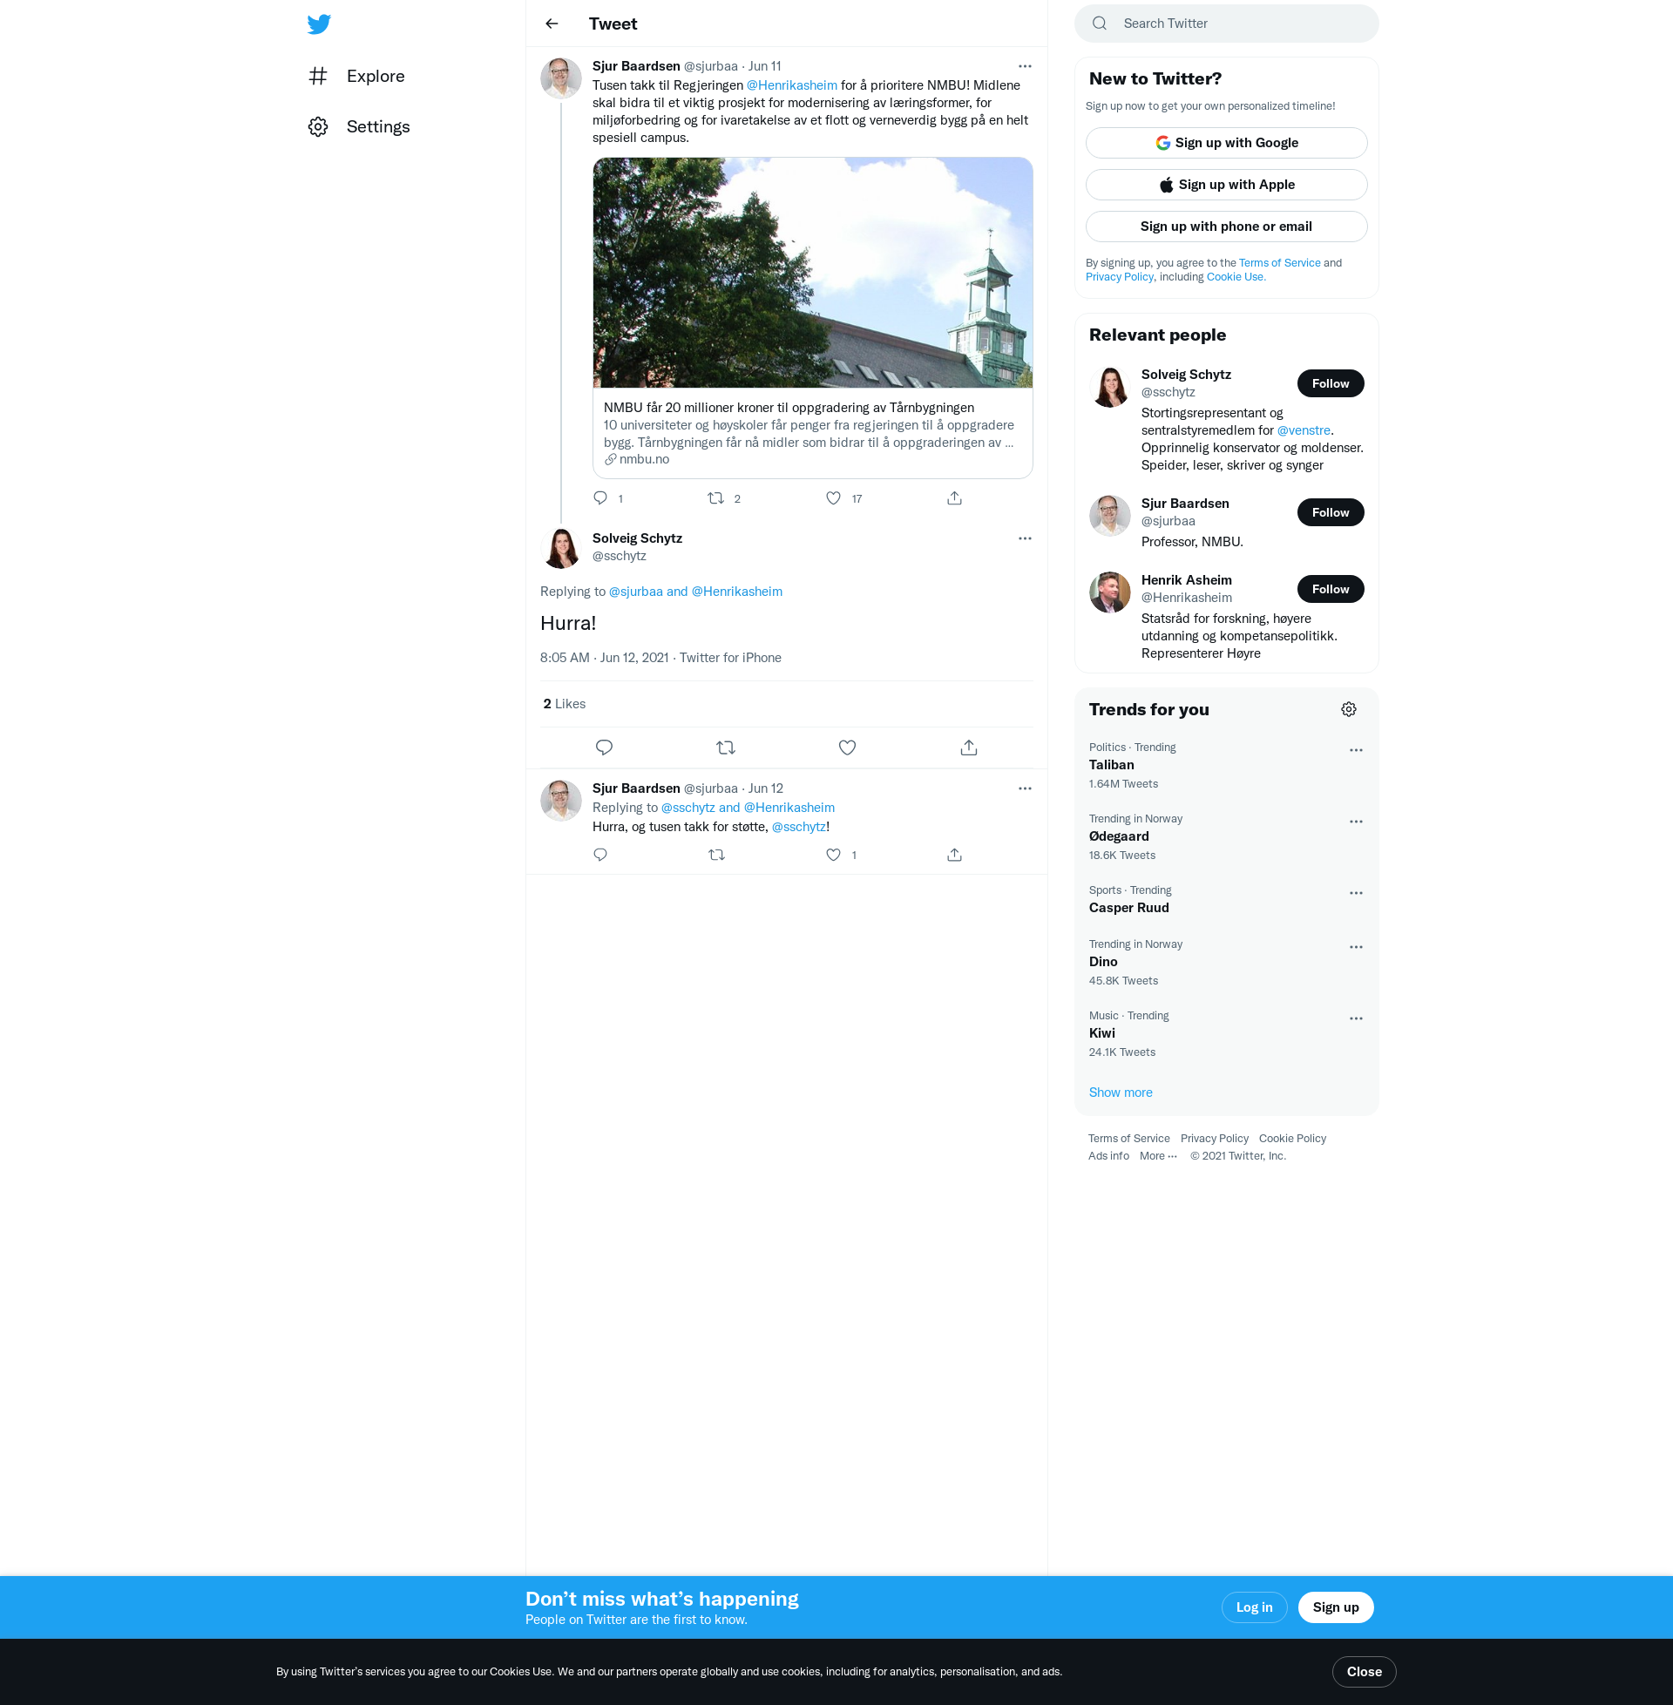
Task: Close the cookies notice
Action: [x=1363, y=1672]
